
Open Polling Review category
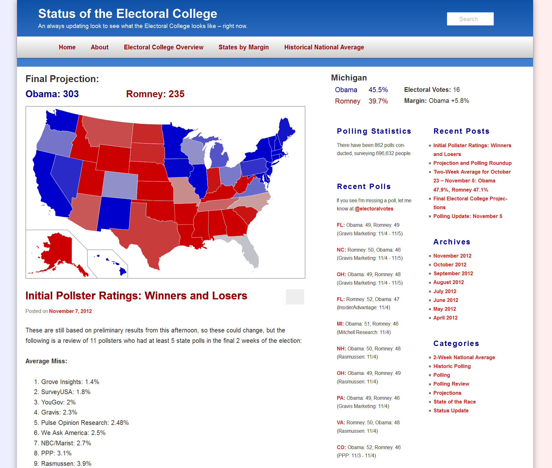[451, 384]
